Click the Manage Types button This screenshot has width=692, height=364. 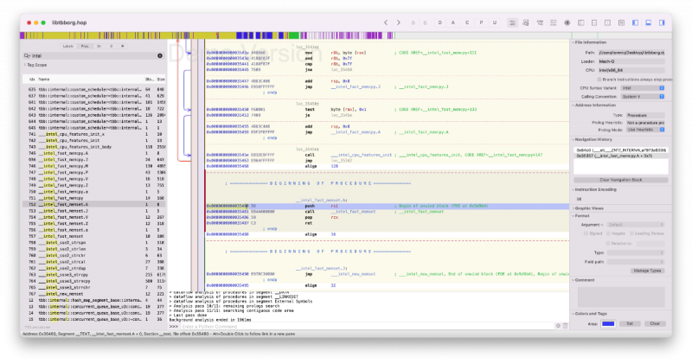[647, 271]
